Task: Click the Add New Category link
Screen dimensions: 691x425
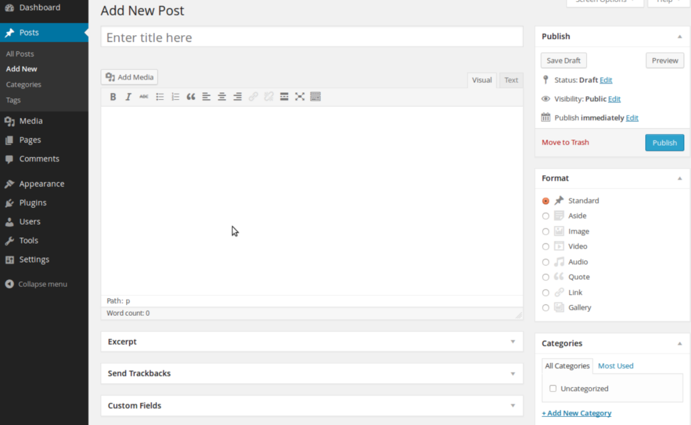Action: [576, 413]
